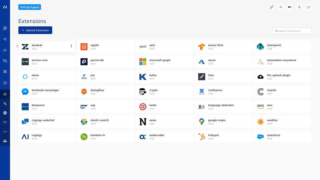The image size is (320, 180).
Task: Click the Cognigy AI logo in sidebar
Action: coord(5,7)
